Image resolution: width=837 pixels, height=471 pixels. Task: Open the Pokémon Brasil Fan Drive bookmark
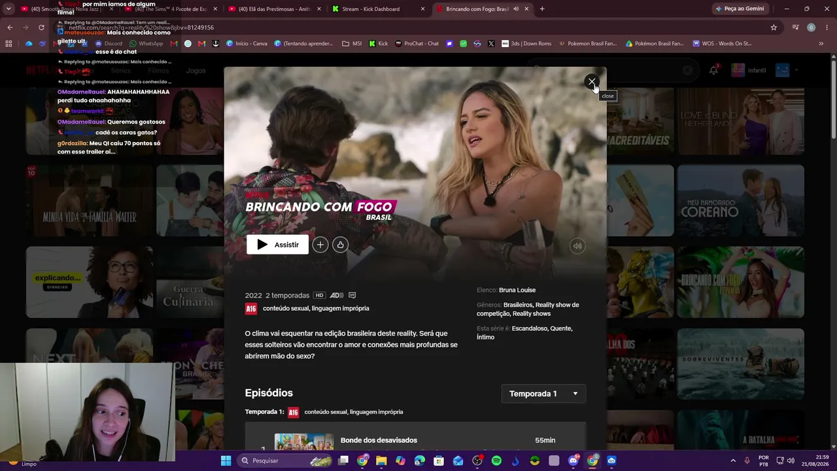pyautogui.click(x=655, y=44)
